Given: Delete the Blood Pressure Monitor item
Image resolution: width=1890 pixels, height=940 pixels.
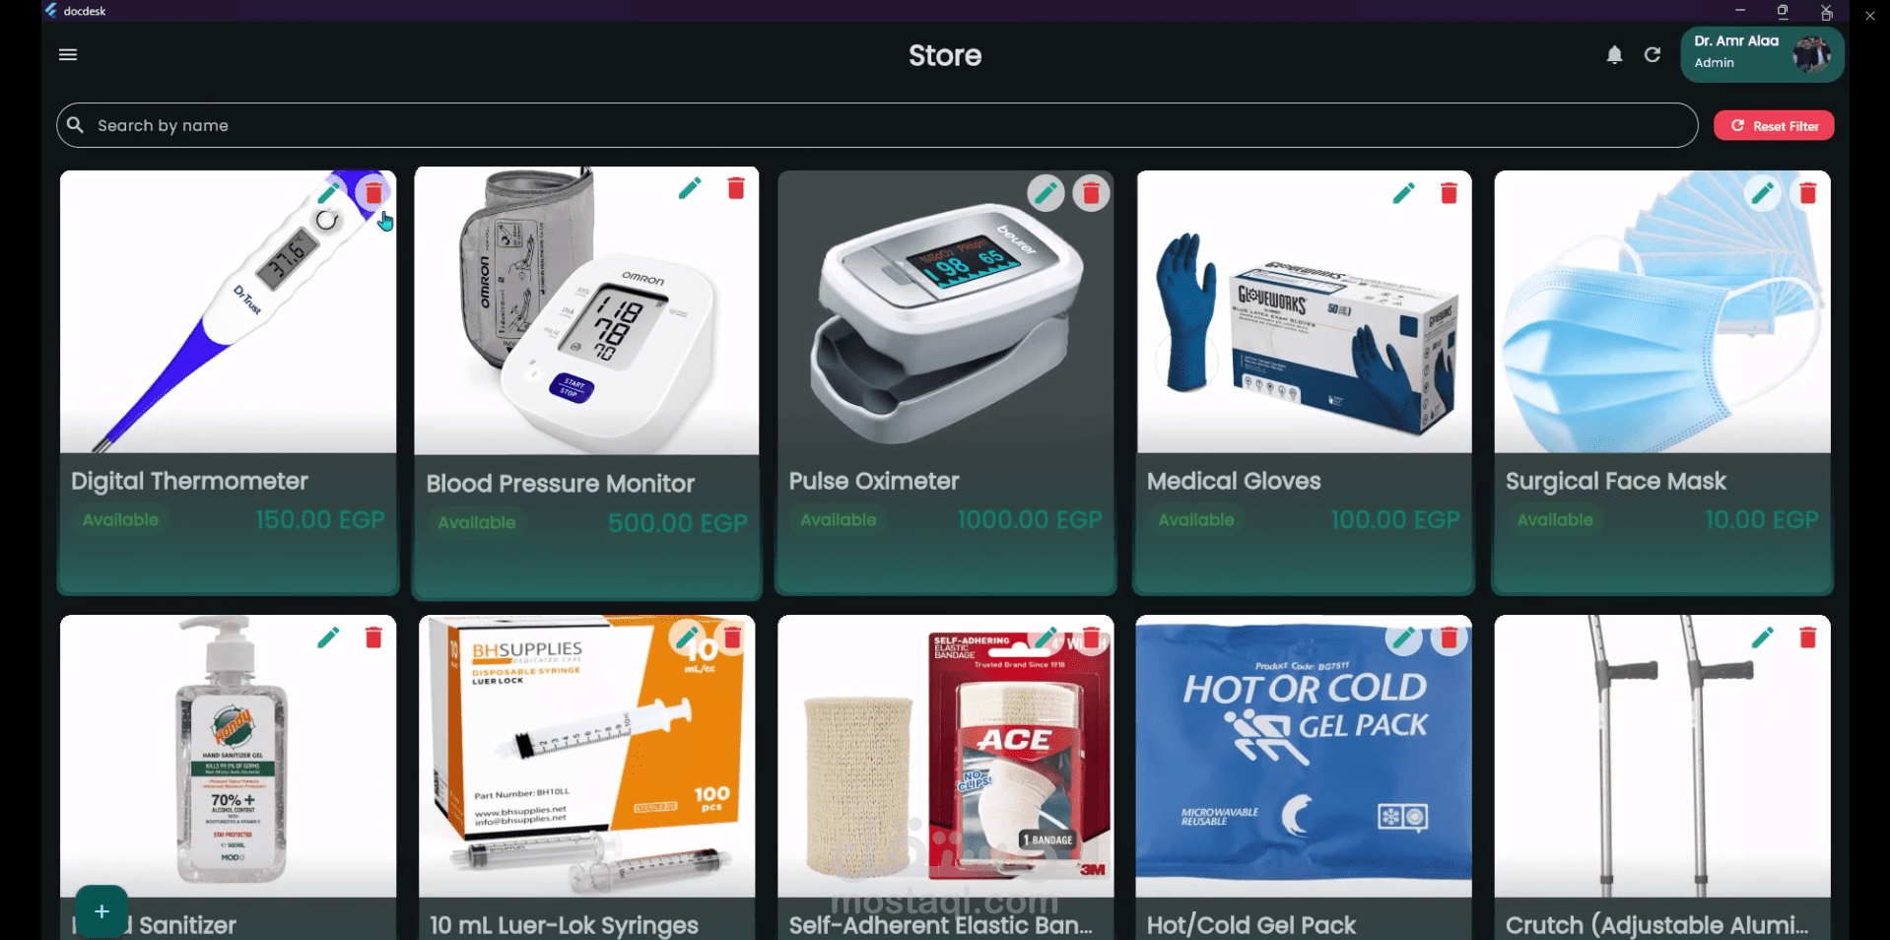Looking at the screenshot, I should (736, 188).
